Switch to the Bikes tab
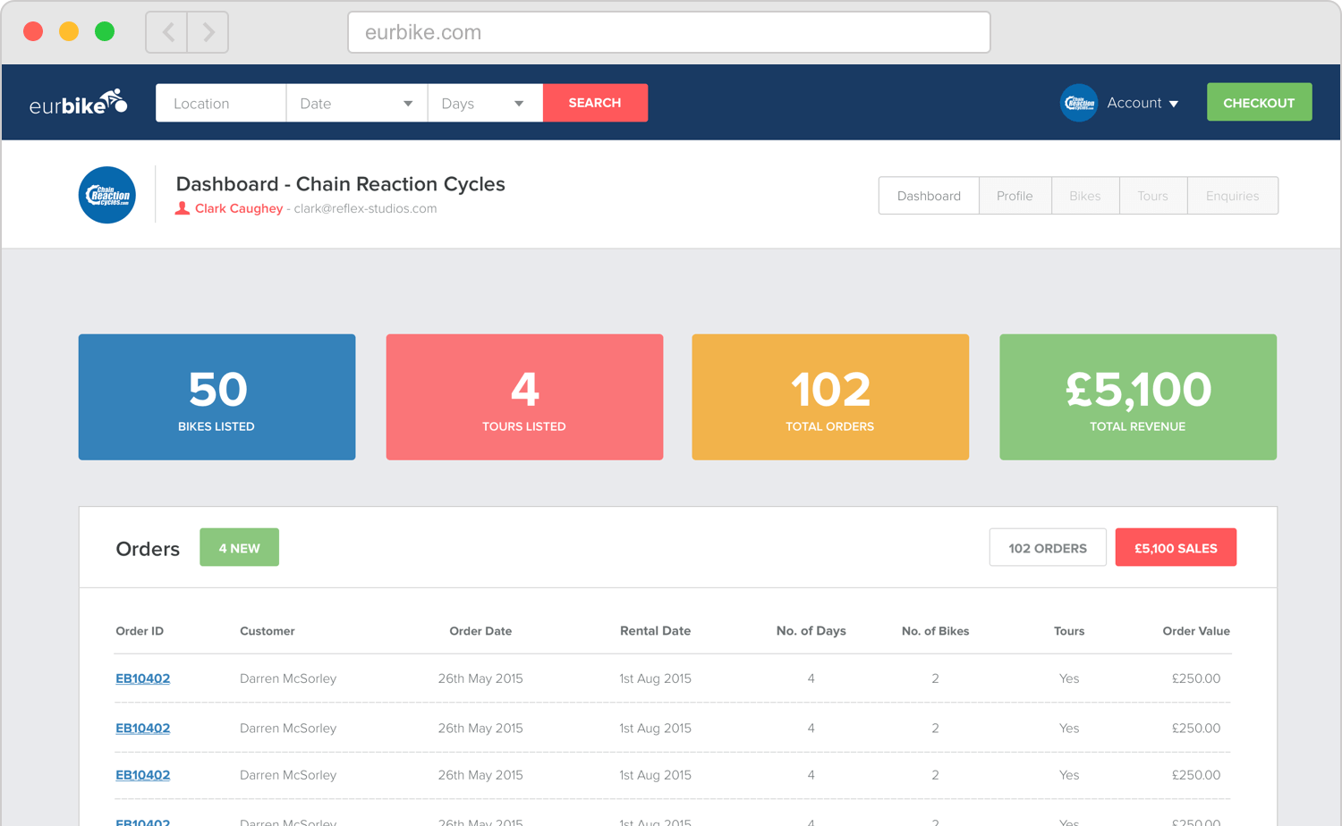This screenshot has width=1342, height=826. click(x=1084, y=196)
